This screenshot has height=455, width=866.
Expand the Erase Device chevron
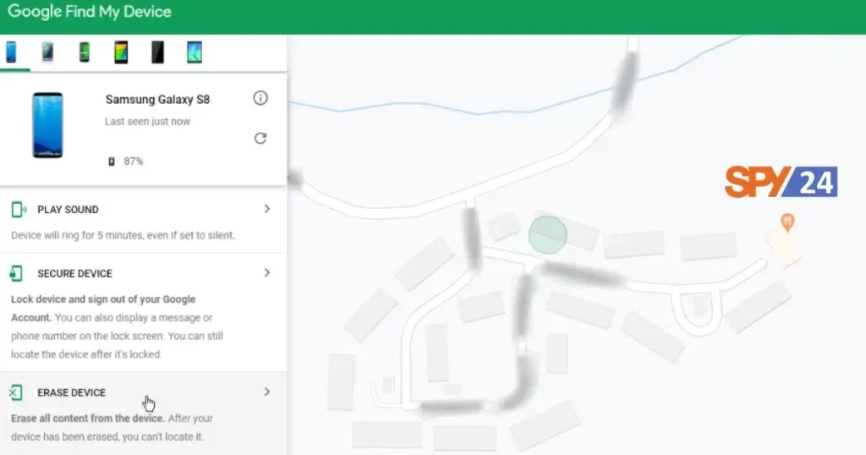coord(266,392)
